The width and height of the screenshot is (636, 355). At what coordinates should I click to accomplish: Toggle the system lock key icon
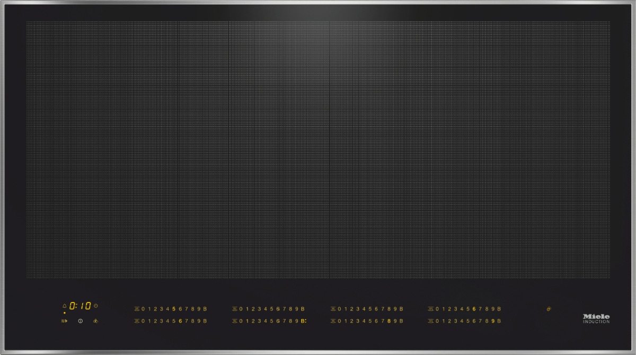click(x=549, y=309)
